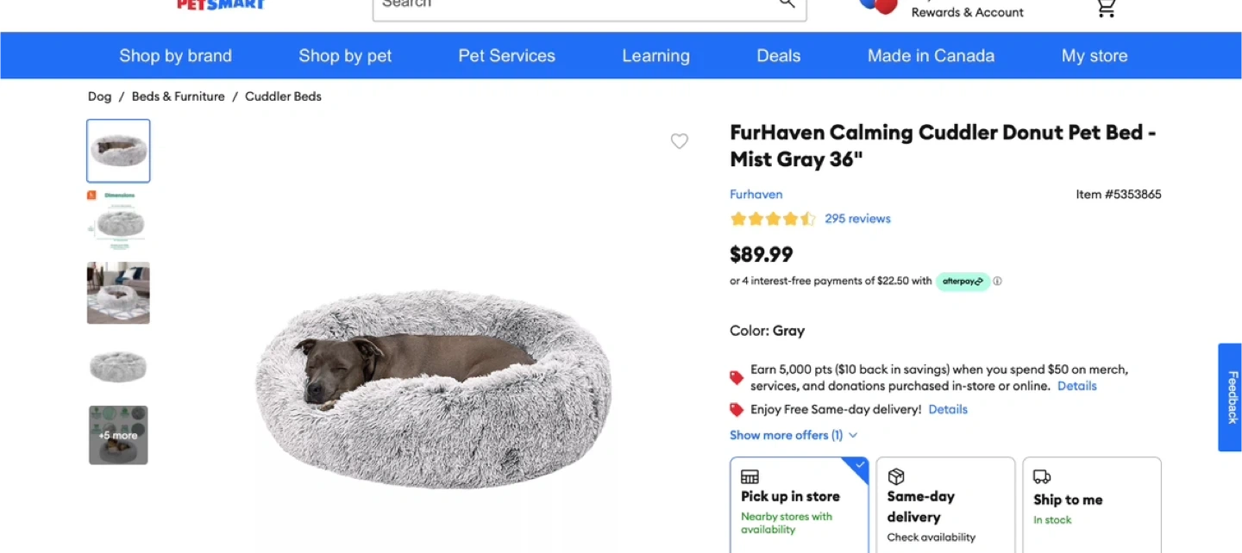Open the Shop by pet menu

pyautogui.click(x=345, y=56)
